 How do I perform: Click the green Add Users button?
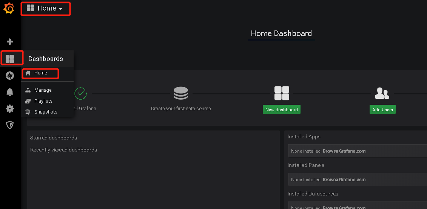[382, 109]
